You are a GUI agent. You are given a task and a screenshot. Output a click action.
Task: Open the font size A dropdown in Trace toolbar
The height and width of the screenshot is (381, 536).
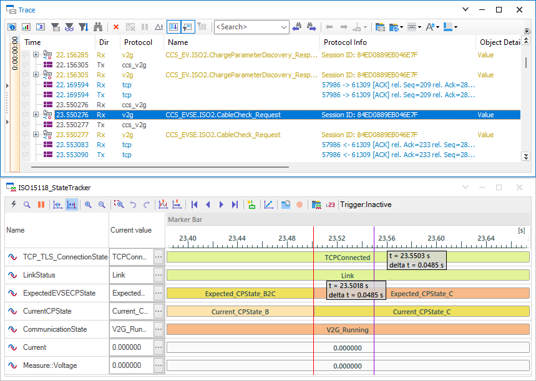433,27
